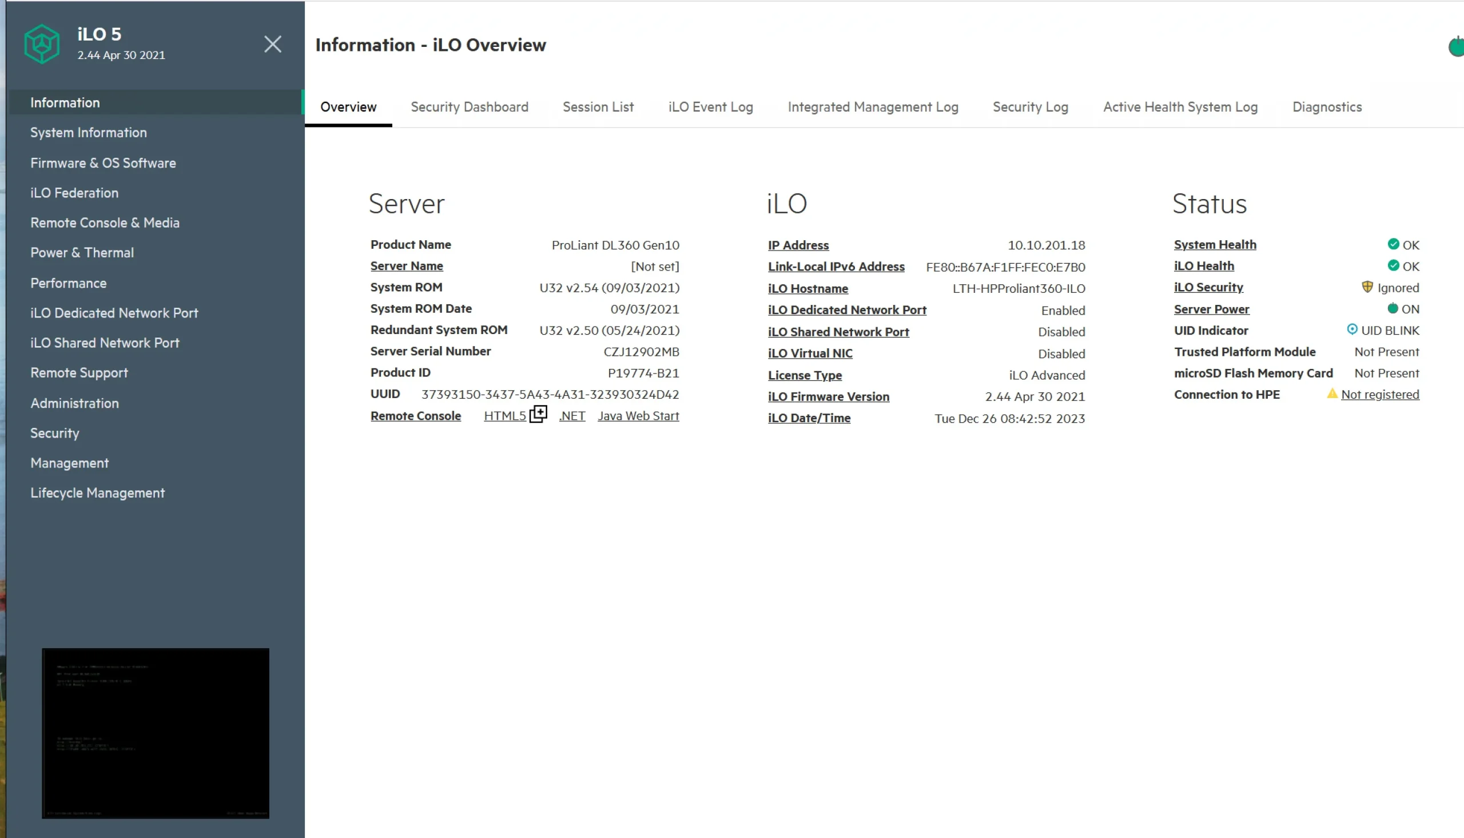Click the Not registered link

(1379, 395)
